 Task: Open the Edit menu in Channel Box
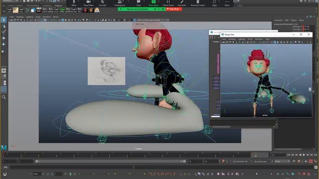pyautogui.click(x=287, y=20)
